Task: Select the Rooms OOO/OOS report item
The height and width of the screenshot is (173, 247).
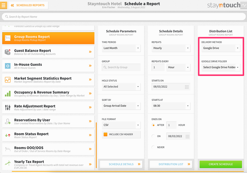Action: 48,149
